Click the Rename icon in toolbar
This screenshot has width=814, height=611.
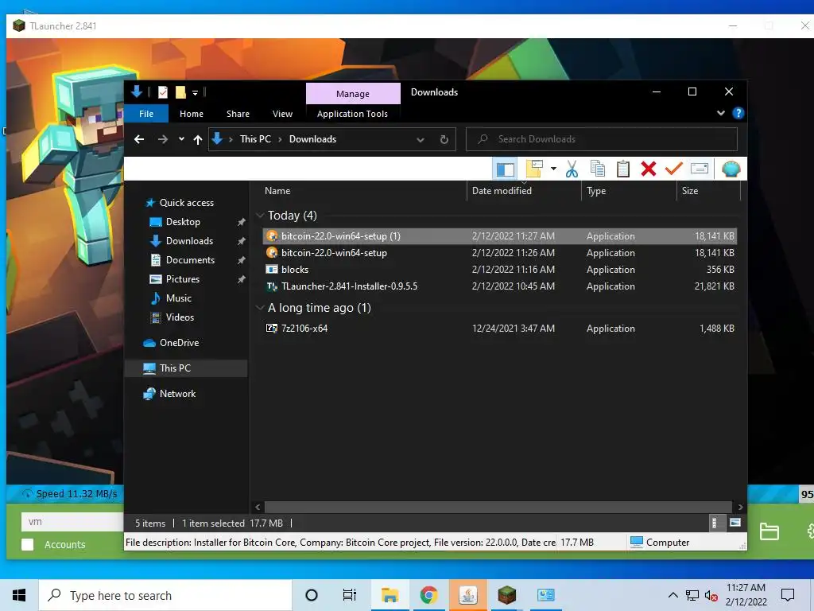[700, 169]
